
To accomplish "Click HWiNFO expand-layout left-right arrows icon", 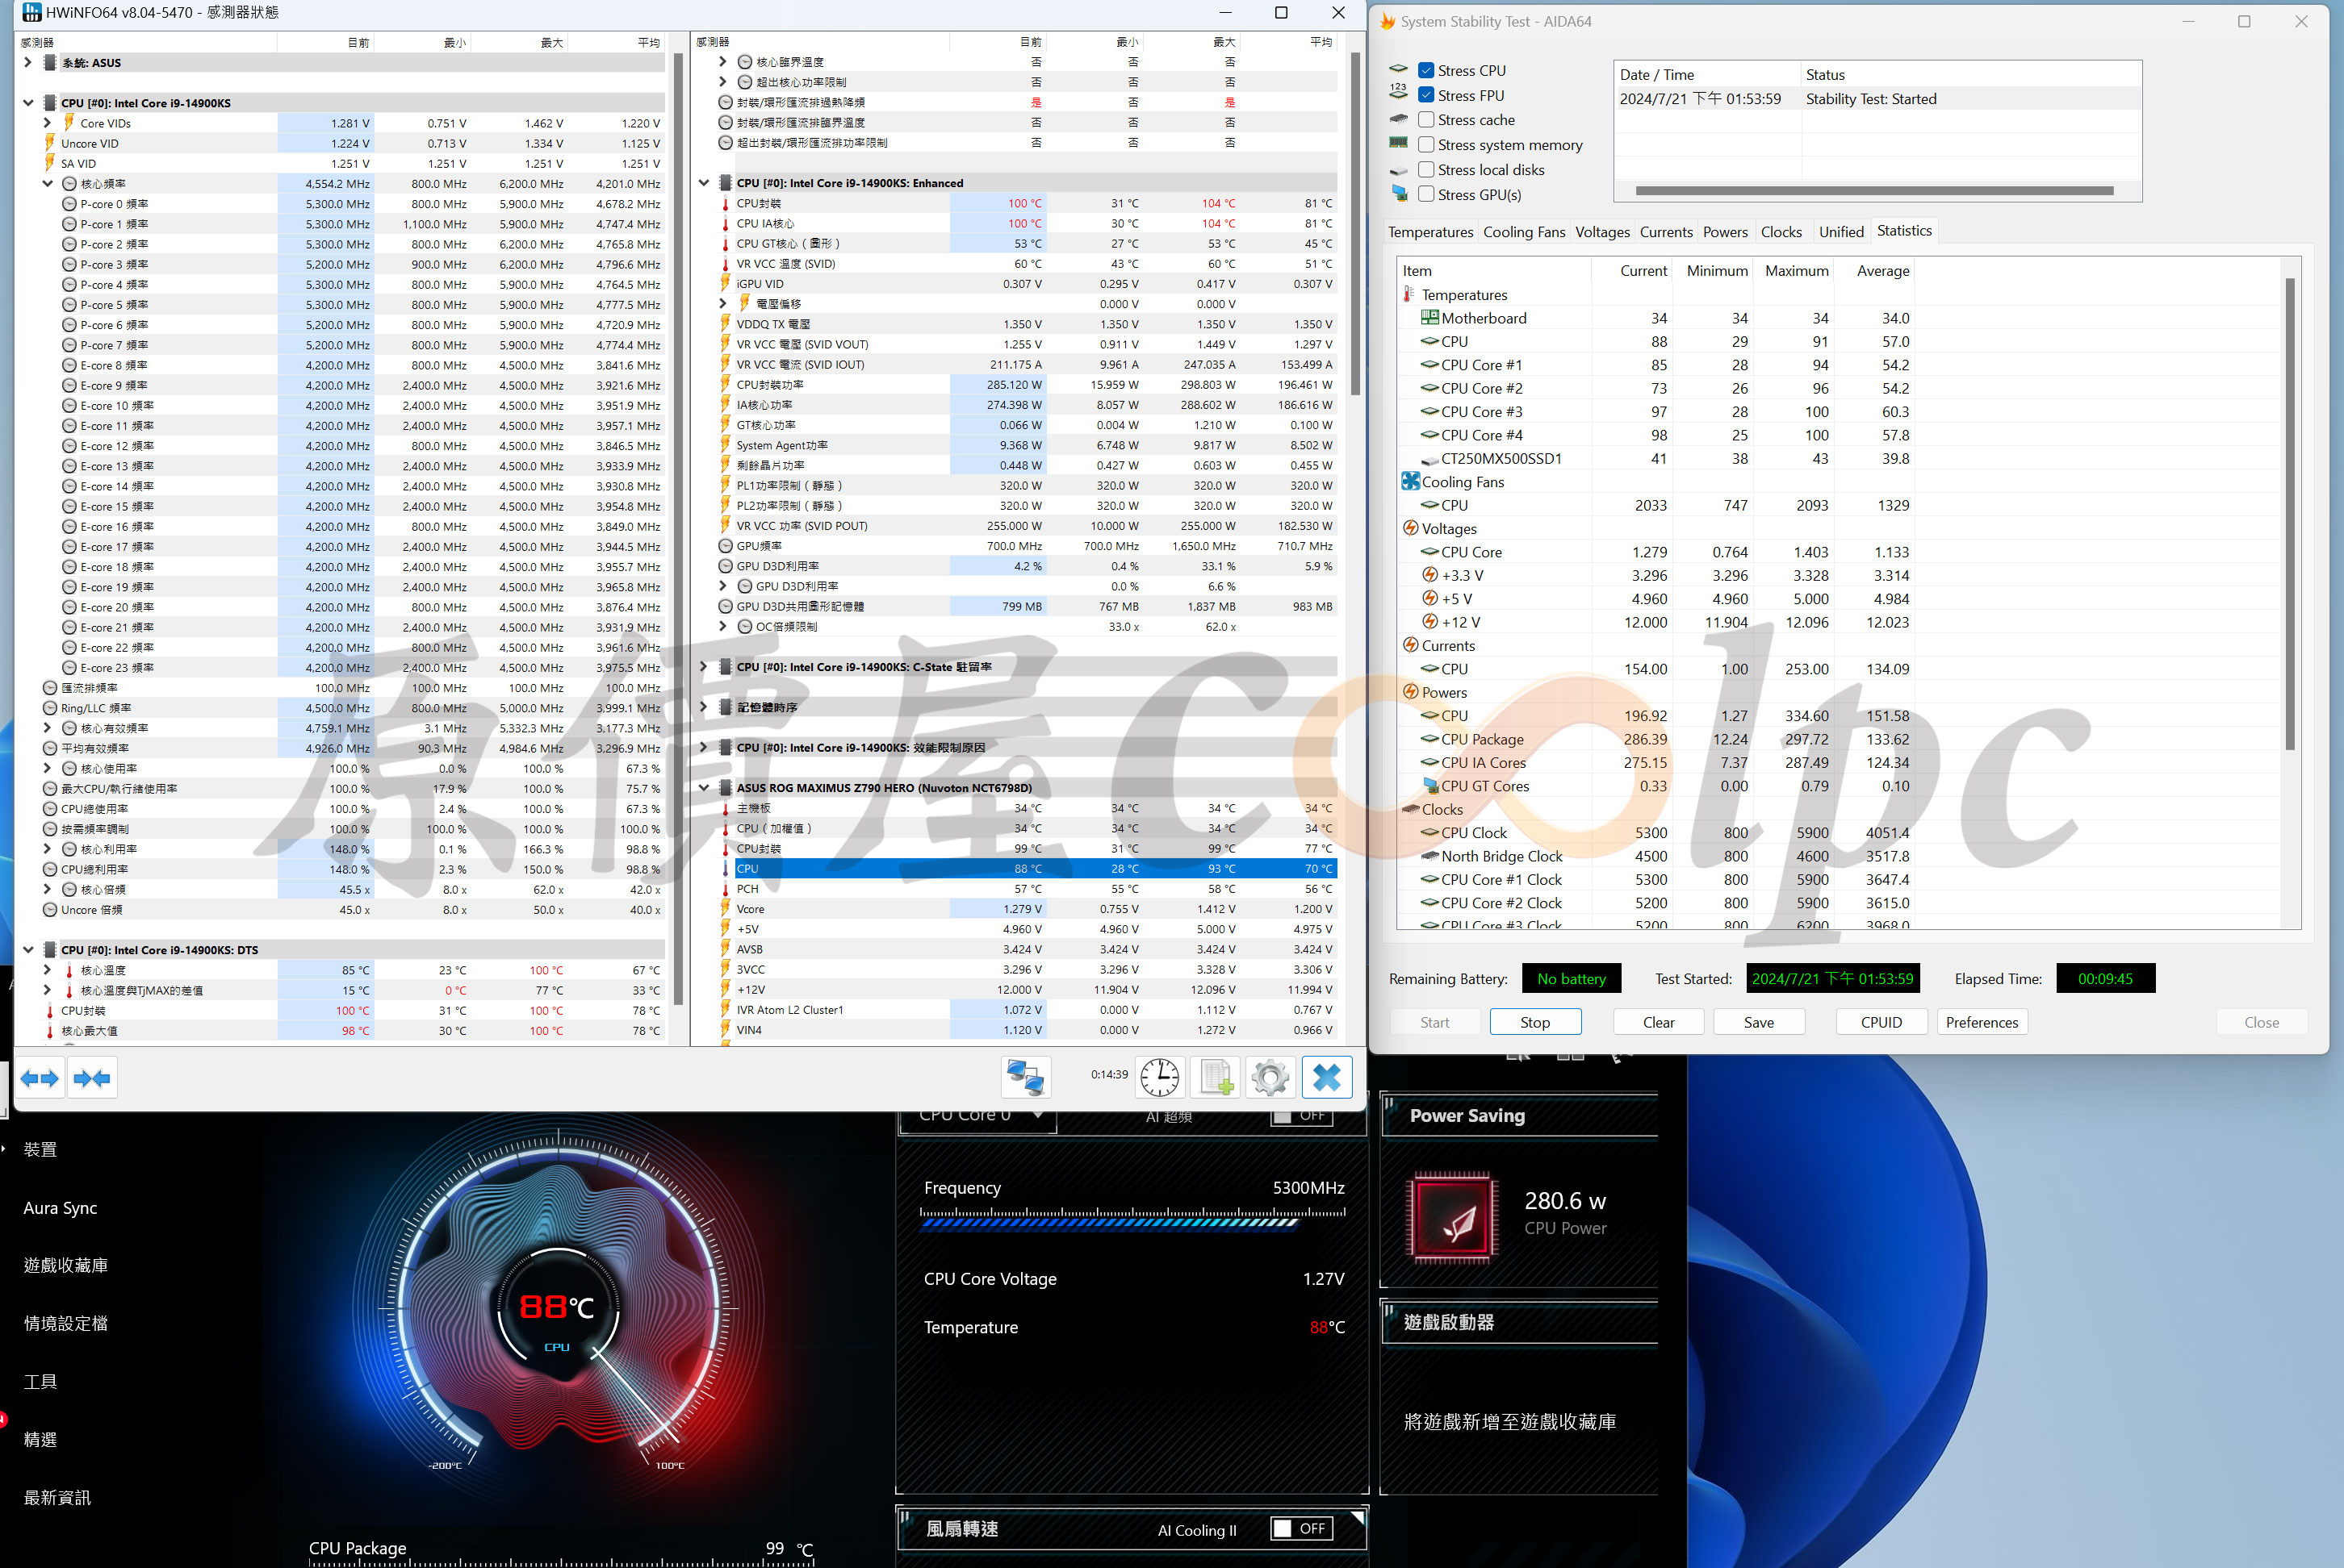I will point(40,1078).
